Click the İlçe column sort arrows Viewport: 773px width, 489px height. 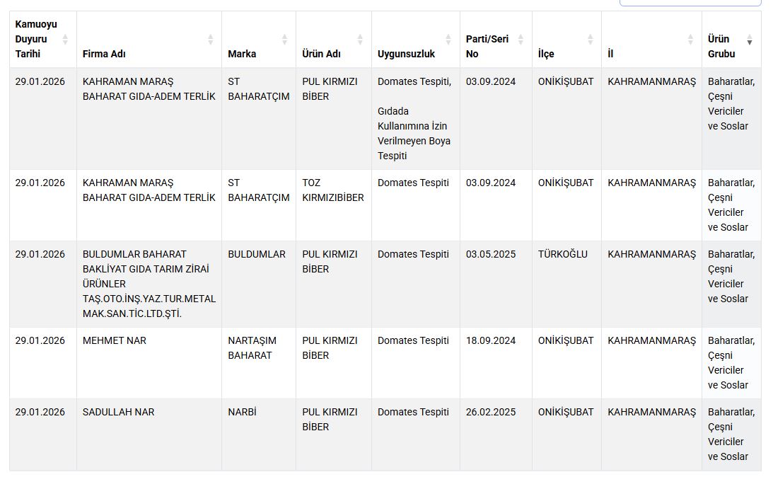point(590,40)
